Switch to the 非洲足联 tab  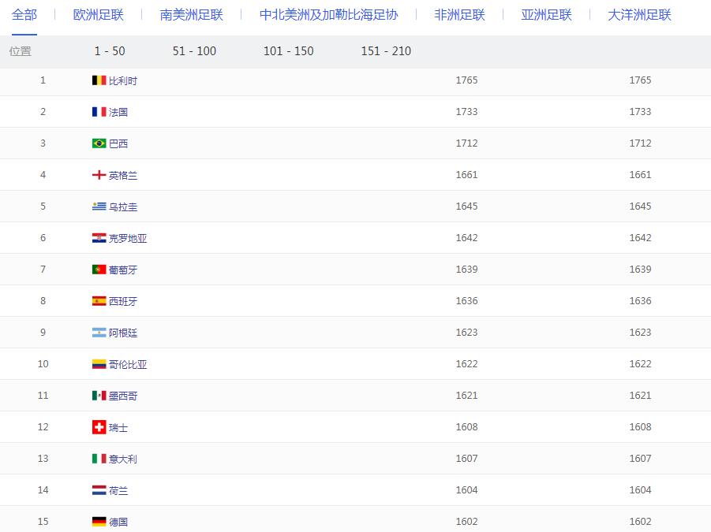coord(460,15)
